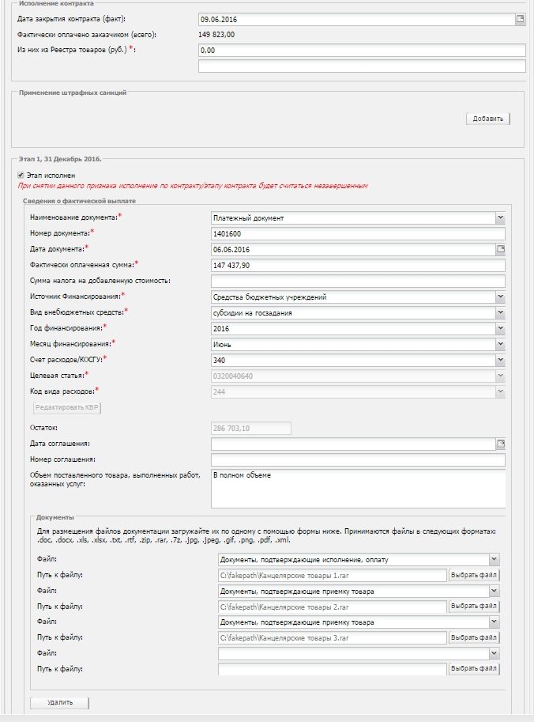
Task: Click the 'Остаток' field 286 703,10
Action: click(250, 429)
